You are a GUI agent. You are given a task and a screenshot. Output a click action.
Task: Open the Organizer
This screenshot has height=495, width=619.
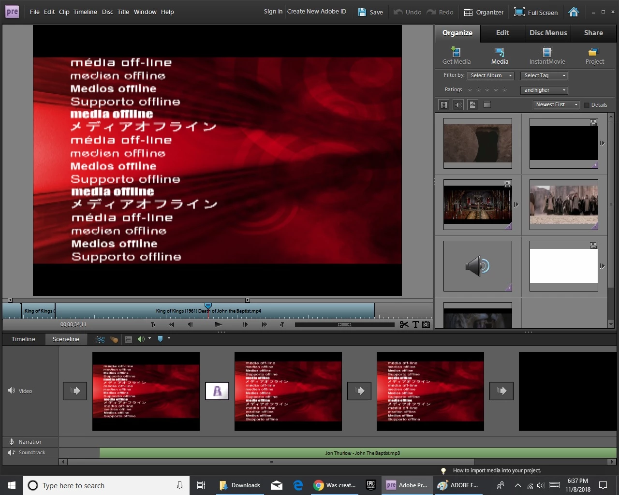(x=484, y=12)
